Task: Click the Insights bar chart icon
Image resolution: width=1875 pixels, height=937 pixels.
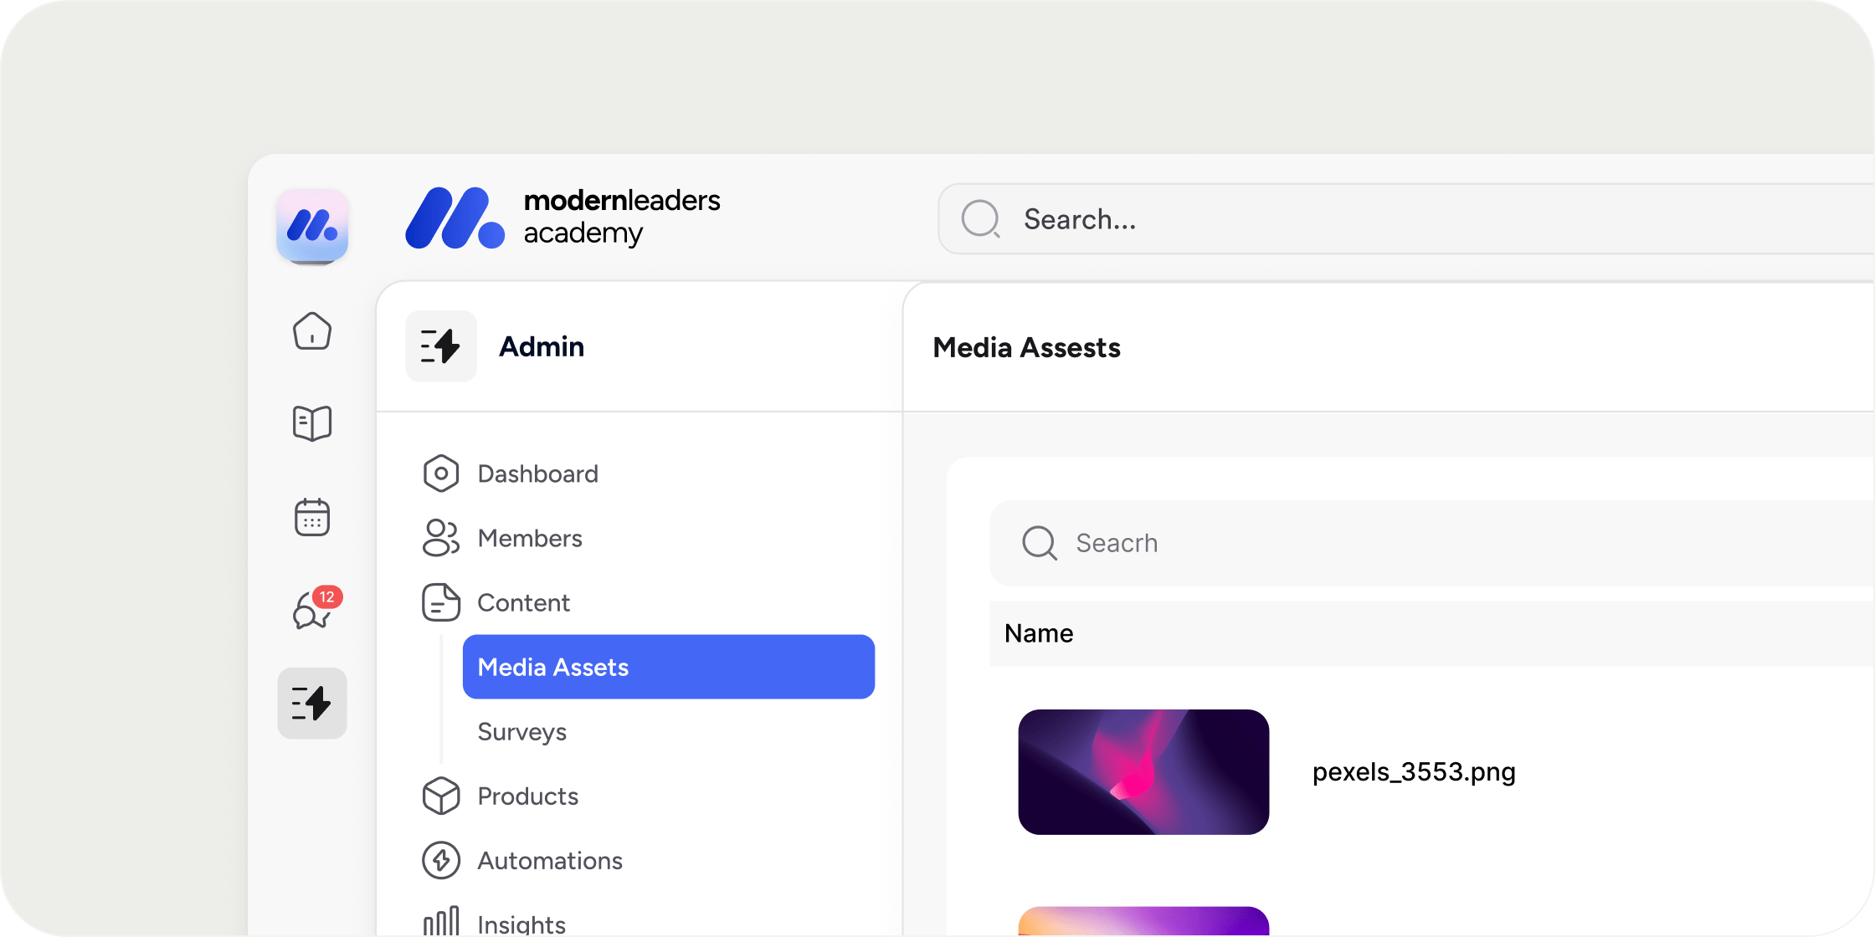Action: pos(441,921)
